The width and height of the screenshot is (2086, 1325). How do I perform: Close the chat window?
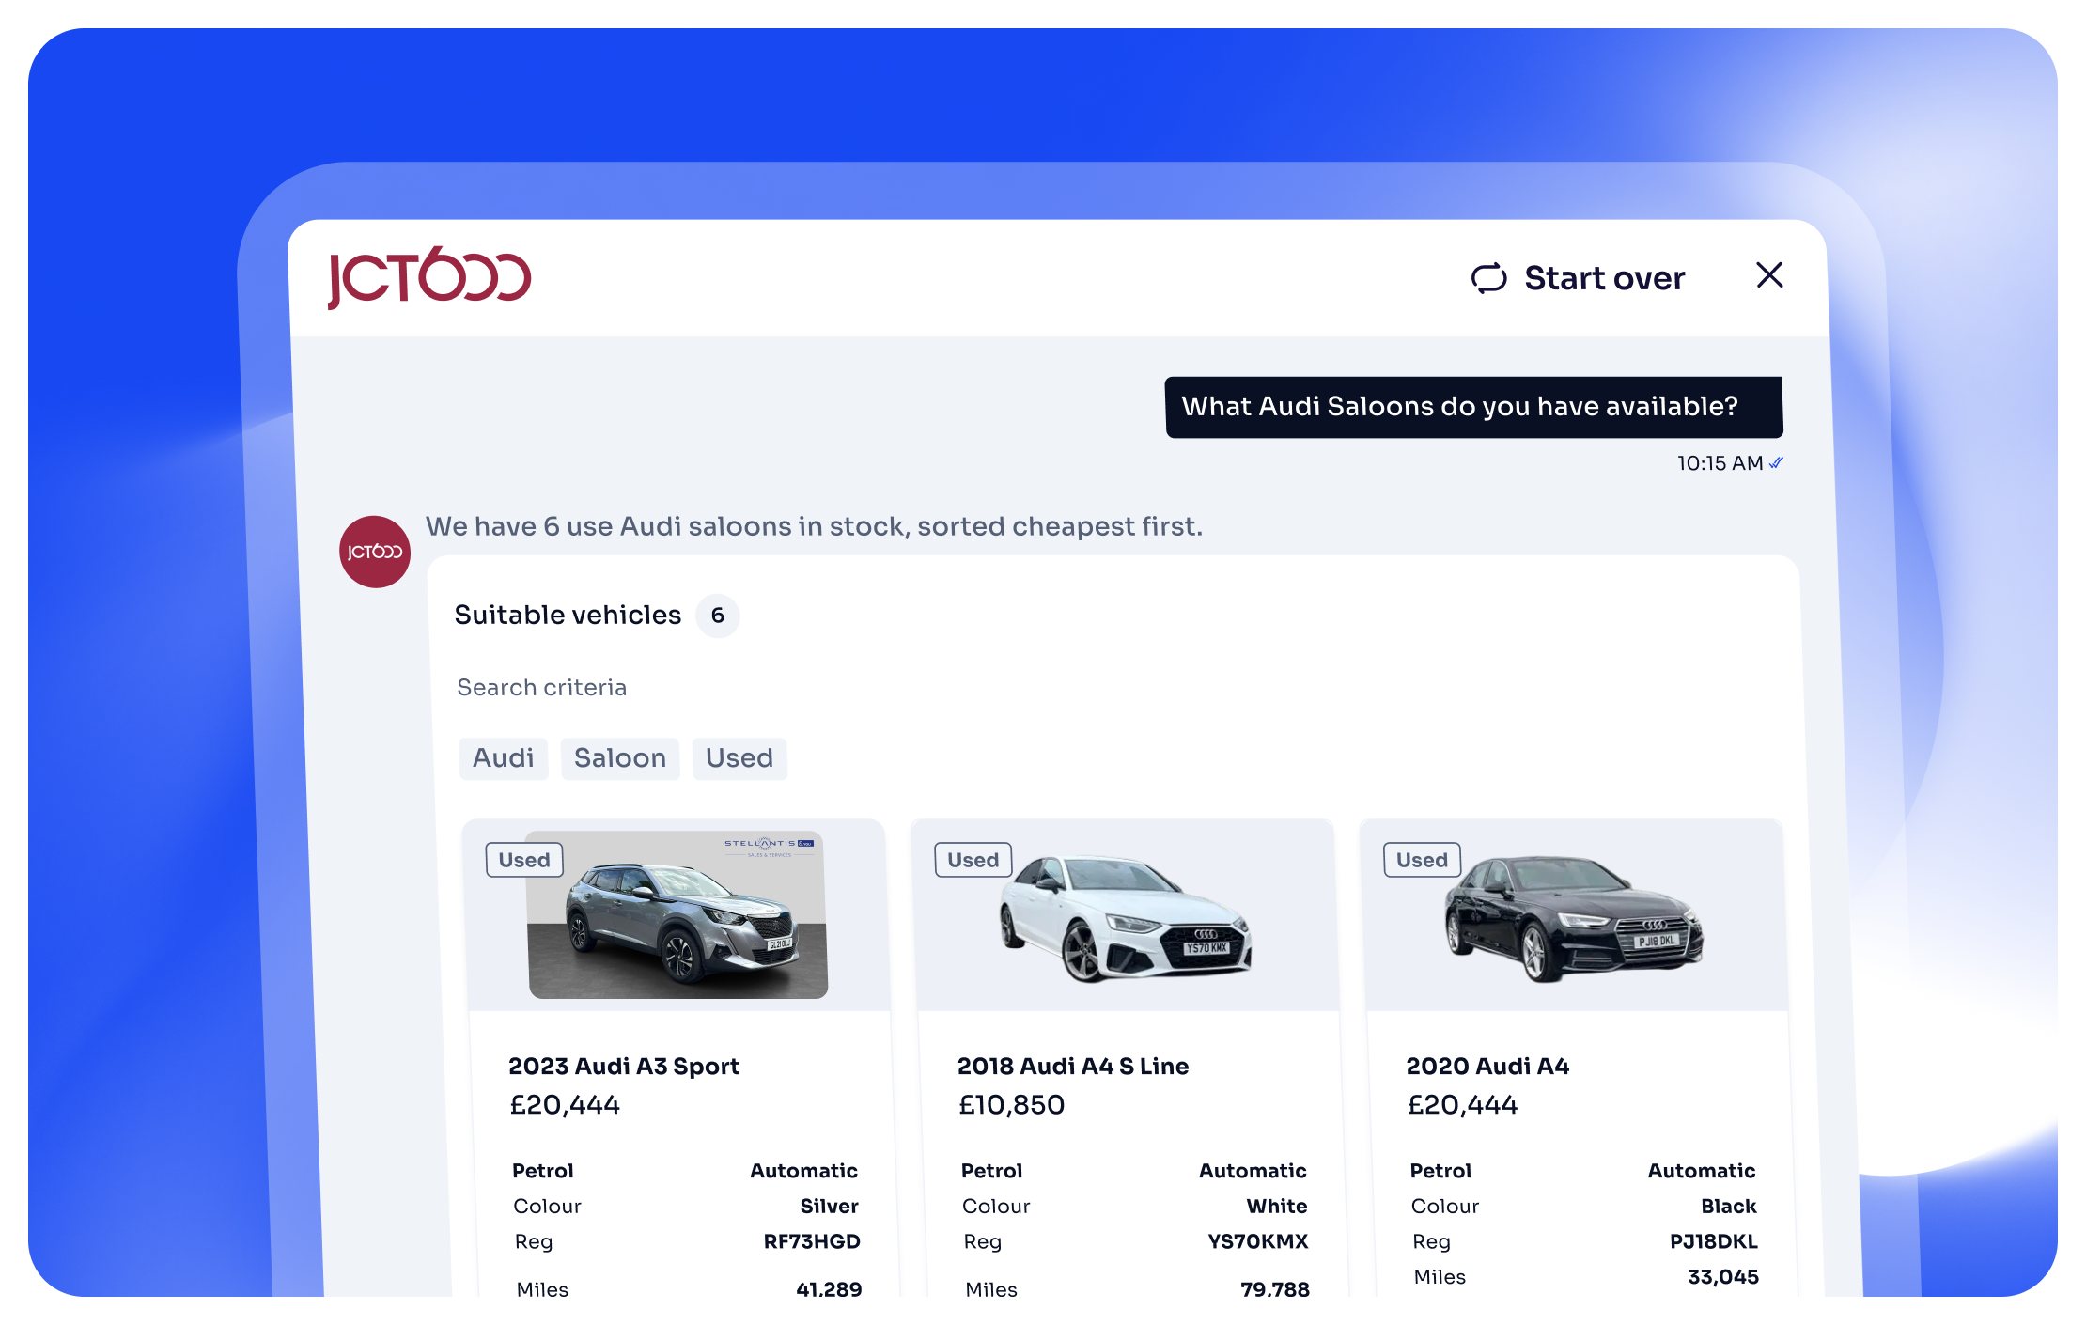pyautogui.click(x=1769, y=275)
